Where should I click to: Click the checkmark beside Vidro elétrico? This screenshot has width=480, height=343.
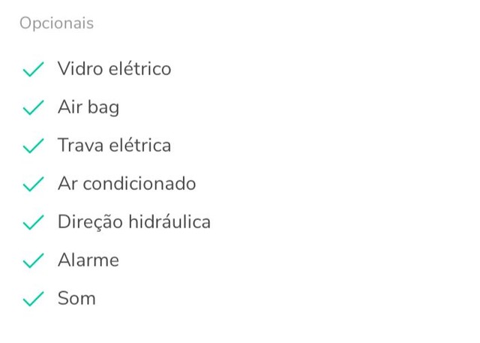click(34, 70)
